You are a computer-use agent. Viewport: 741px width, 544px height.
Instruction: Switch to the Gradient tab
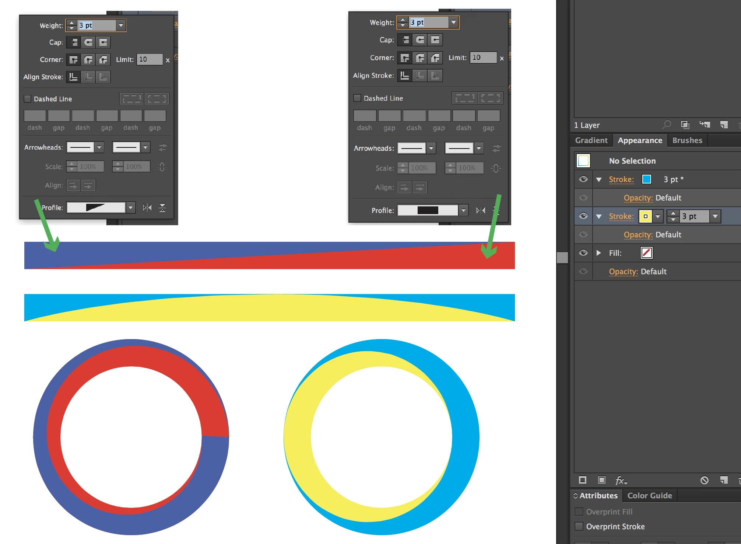(591, 140)
